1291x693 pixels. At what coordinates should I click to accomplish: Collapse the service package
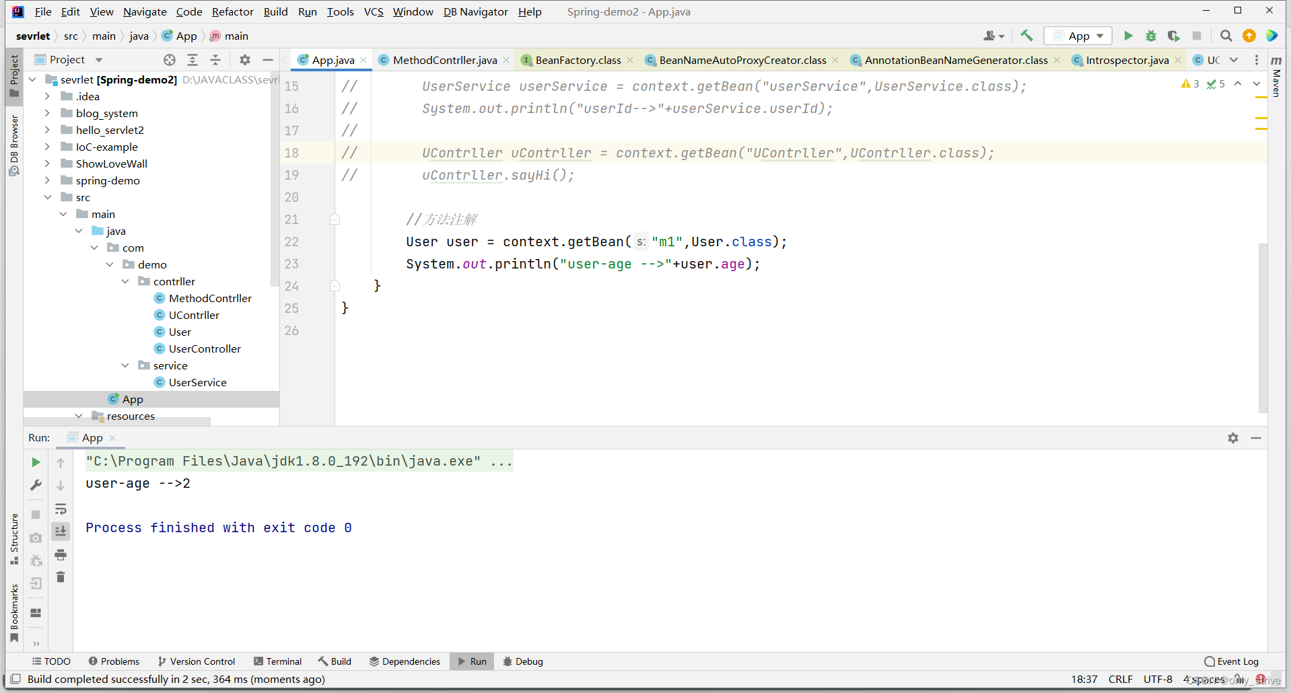point(125,365)
